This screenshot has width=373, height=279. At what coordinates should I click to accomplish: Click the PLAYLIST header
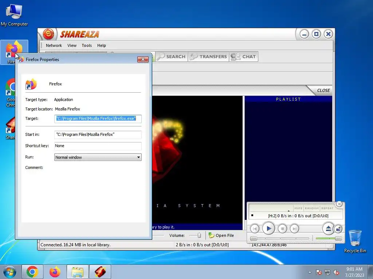pos(288,99)
